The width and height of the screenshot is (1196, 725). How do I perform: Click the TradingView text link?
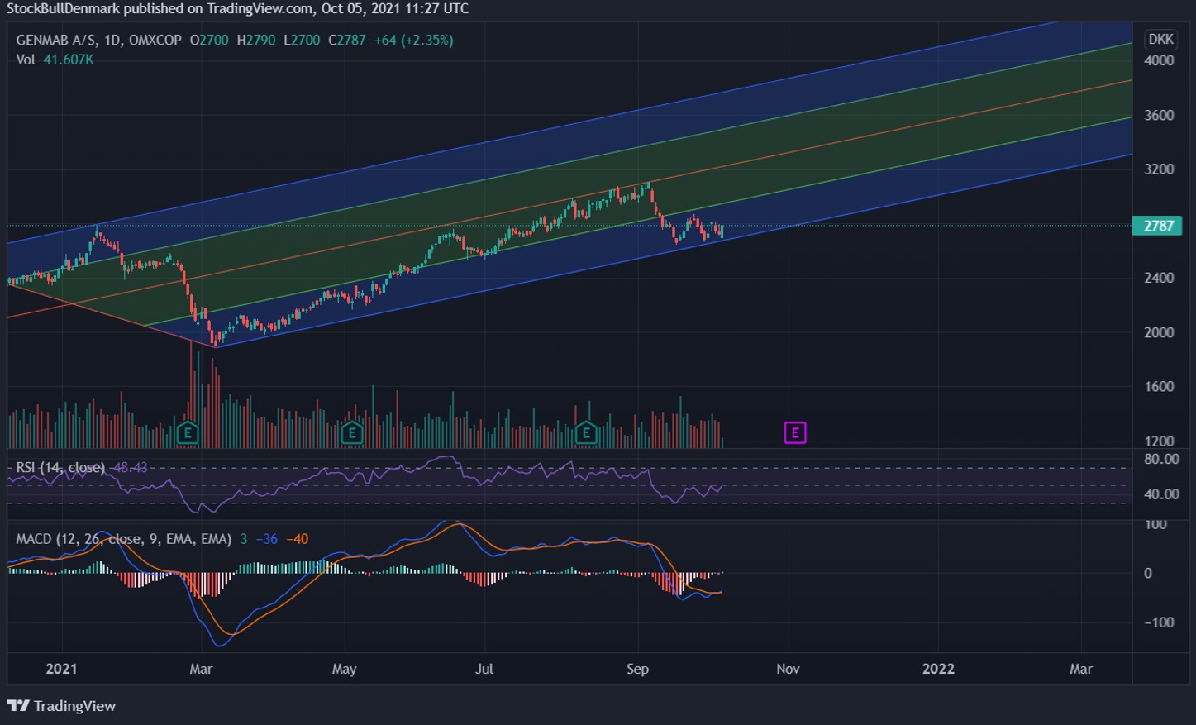pos(74,706)
